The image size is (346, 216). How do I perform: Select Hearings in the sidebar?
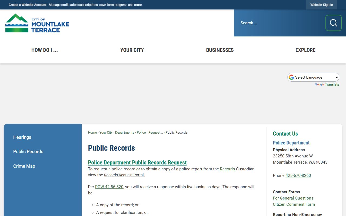click(22, 137)
